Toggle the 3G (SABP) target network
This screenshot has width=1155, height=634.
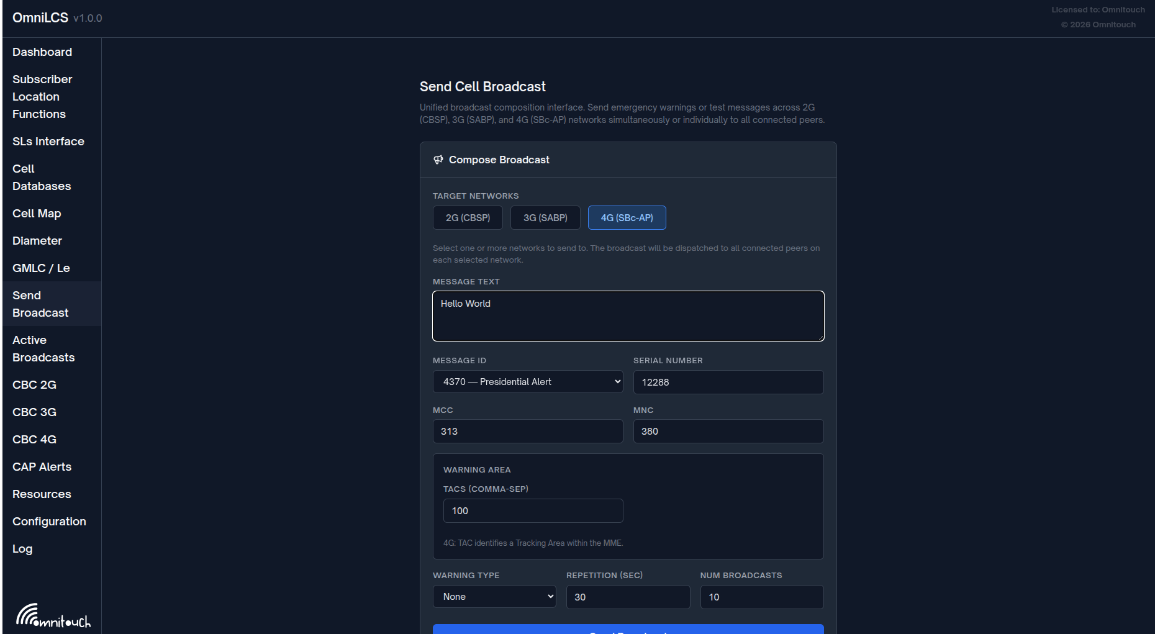(x=545, y=218)
